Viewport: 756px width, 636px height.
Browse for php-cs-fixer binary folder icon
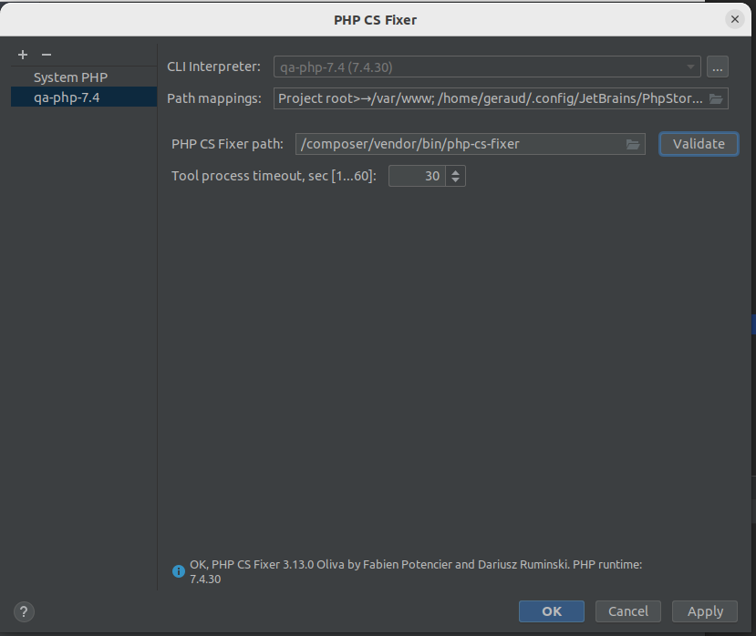click(x=633, y=144)
